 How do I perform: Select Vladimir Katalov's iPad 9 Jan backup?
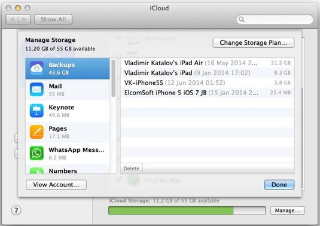tap(207, 72)
